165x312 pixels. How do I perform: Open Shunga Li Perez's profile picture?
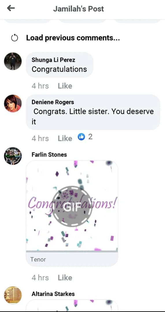13,61
